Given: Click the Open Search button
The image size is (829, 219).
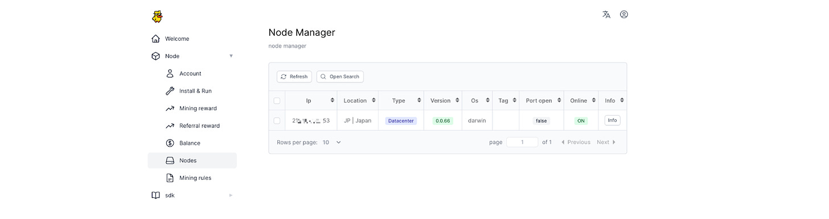Looking at the screenshot, I should (x=340, y=77).
